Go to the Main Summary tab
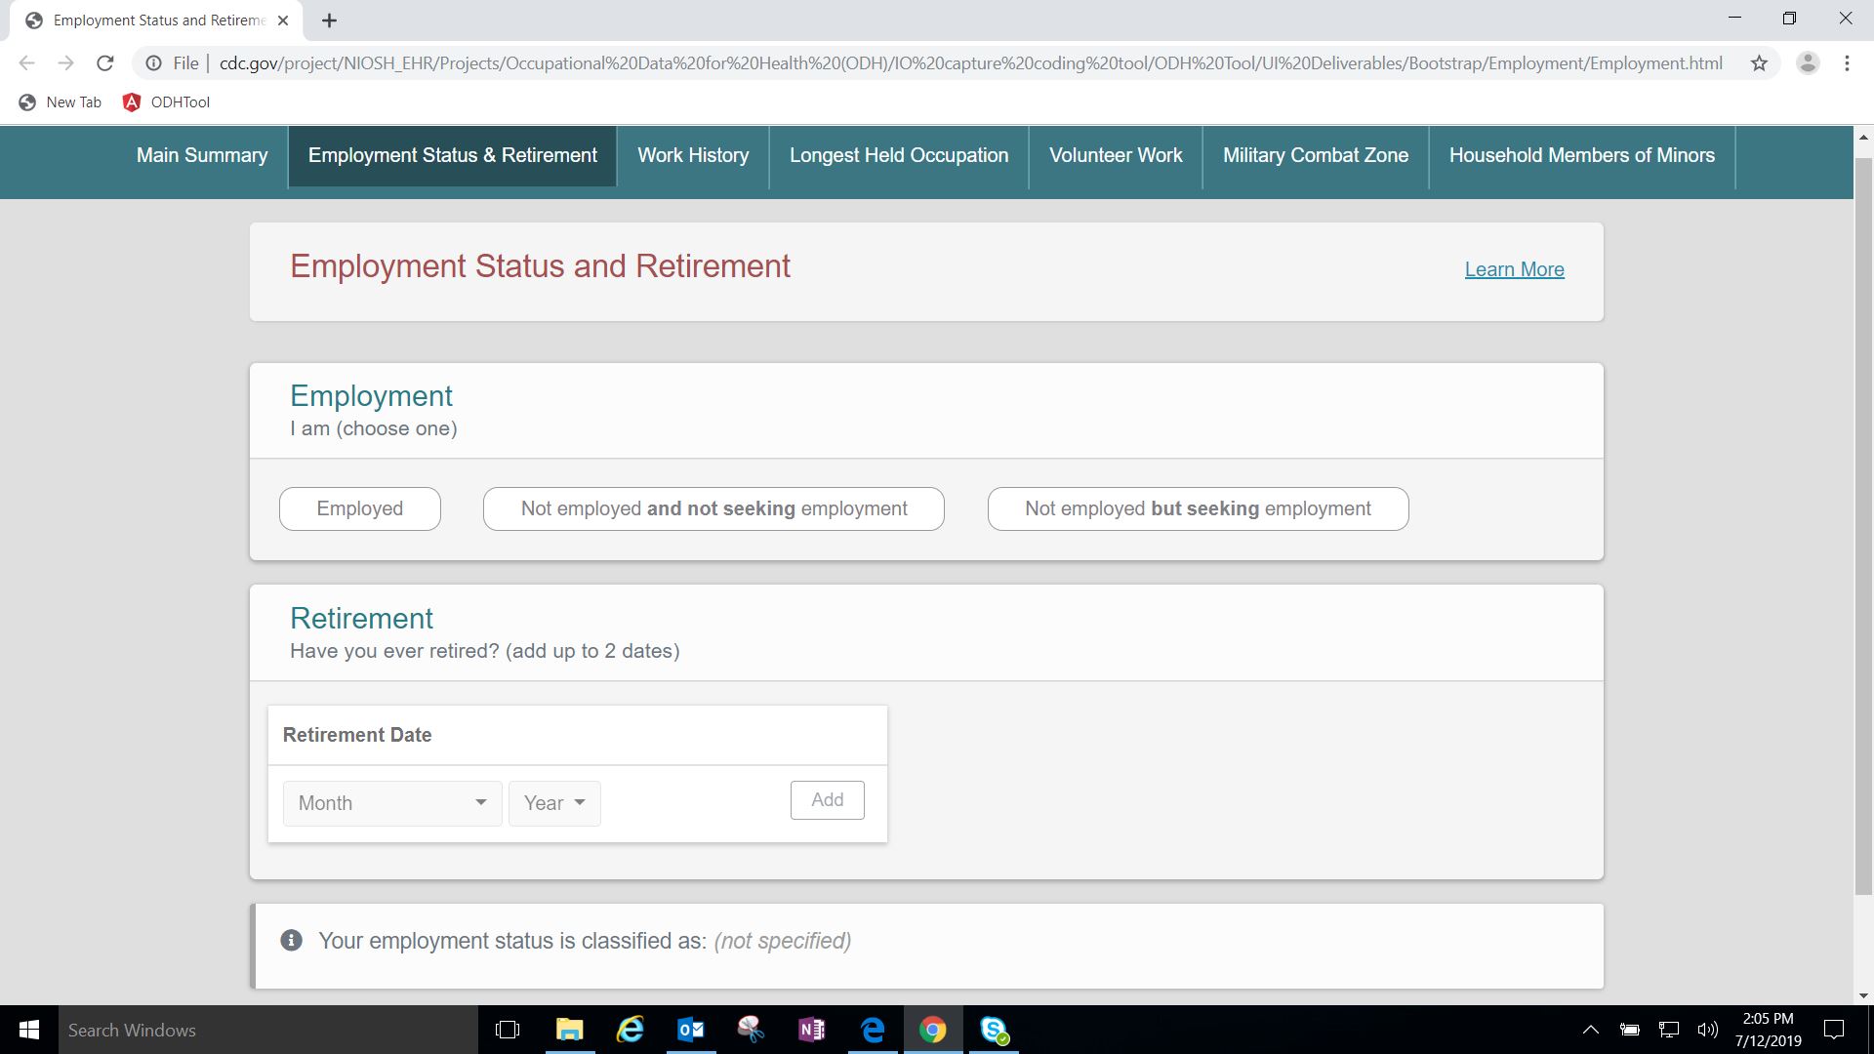 point(201,155)
